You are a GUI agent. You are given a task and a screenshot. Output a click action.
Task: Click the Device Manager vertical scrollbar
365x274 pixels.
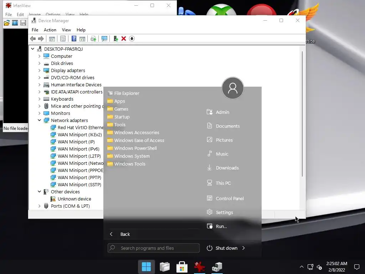302,114
